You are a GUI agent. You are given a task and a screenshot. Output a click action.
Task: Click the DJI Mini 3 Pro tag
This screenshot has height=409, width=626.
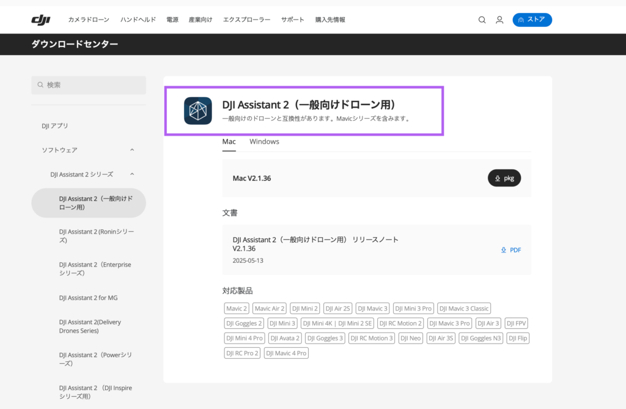tap(413, 308)
